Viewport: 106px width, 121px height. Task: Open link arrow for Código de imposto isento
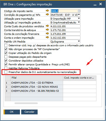point(47,11)
